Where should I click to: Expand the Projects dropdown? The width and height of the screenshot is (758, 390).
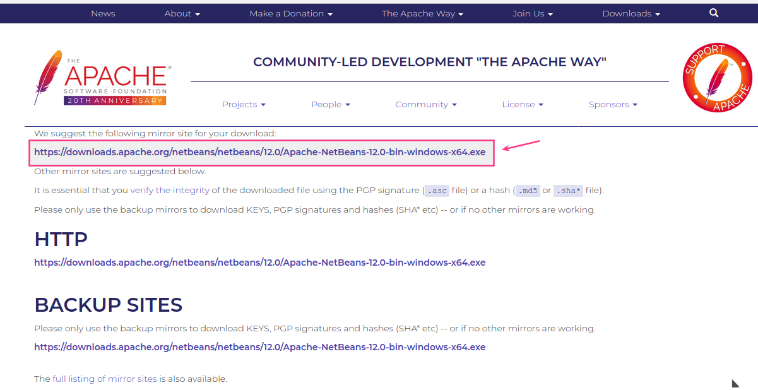click(243, 104)
